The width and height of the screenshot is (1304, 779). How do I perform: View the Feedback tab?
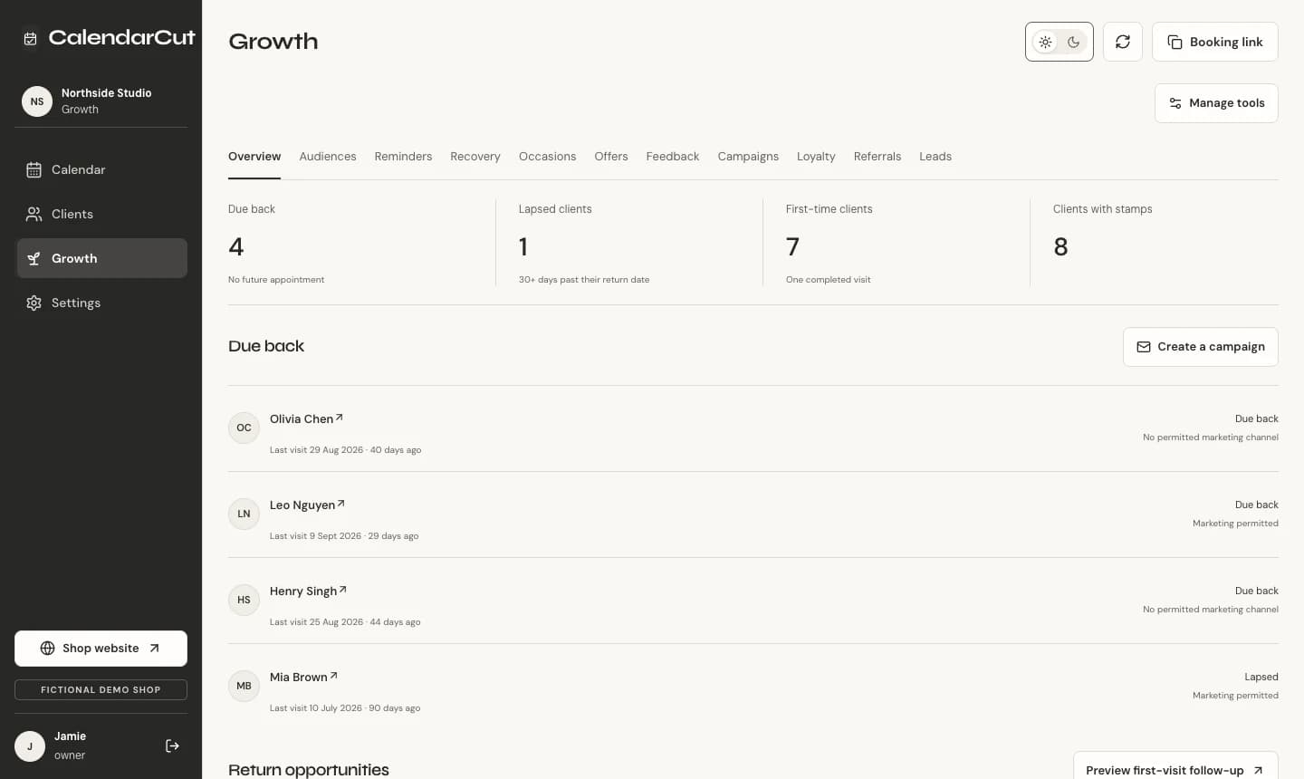coord(673,157)
